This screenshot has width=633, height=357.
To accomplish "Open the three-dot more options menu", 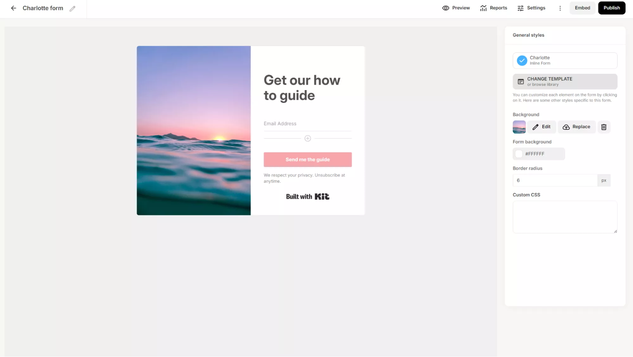I will (x=560, y=8).
